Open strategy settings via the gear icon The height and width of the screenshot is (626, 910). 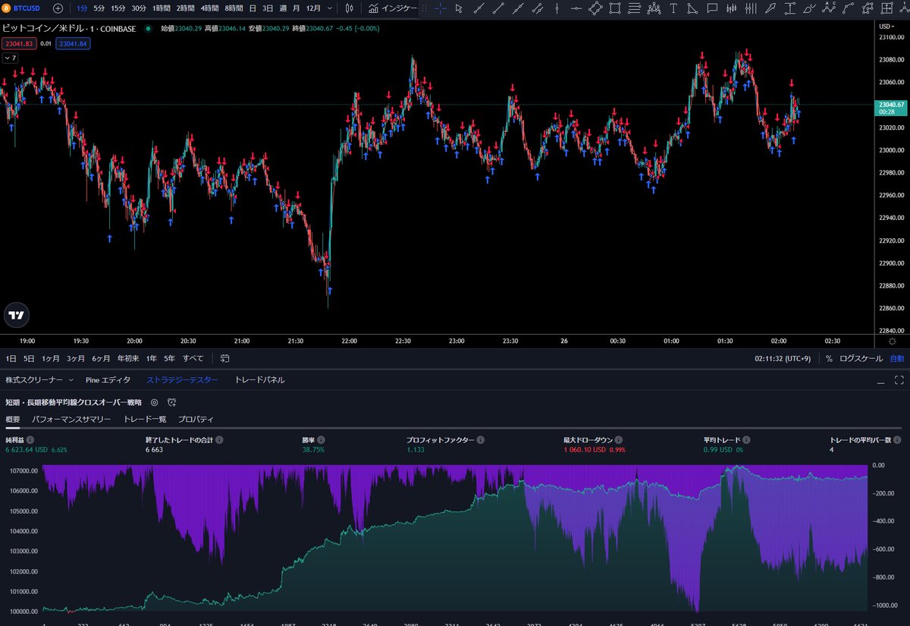(x=155, y=403)
